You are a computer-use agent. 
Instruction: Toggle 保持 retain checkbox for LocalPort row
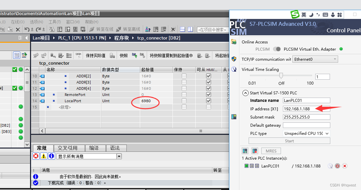pyautogui.click(x=184, y=101)
